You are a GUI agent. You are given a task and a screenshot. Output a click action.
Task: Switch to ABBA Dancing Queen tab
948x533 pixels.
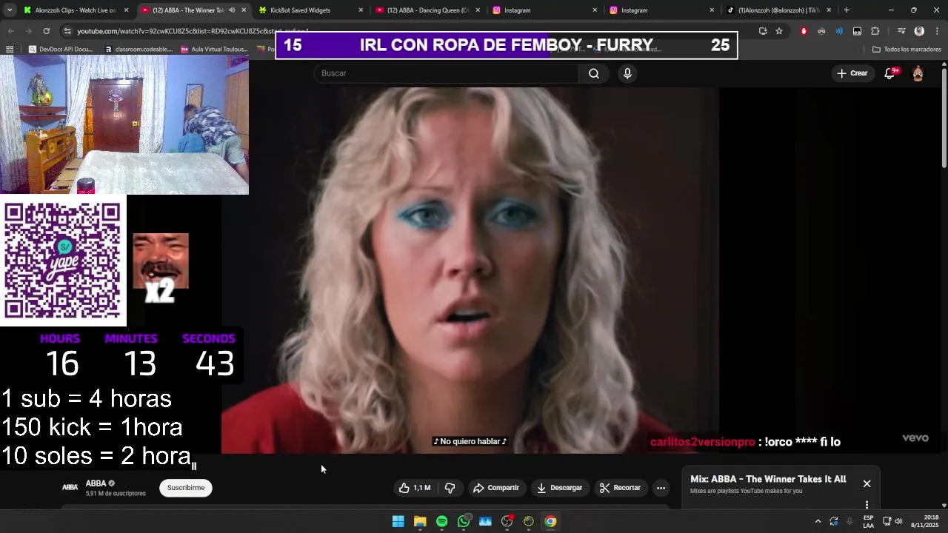(x=428, y=10)
